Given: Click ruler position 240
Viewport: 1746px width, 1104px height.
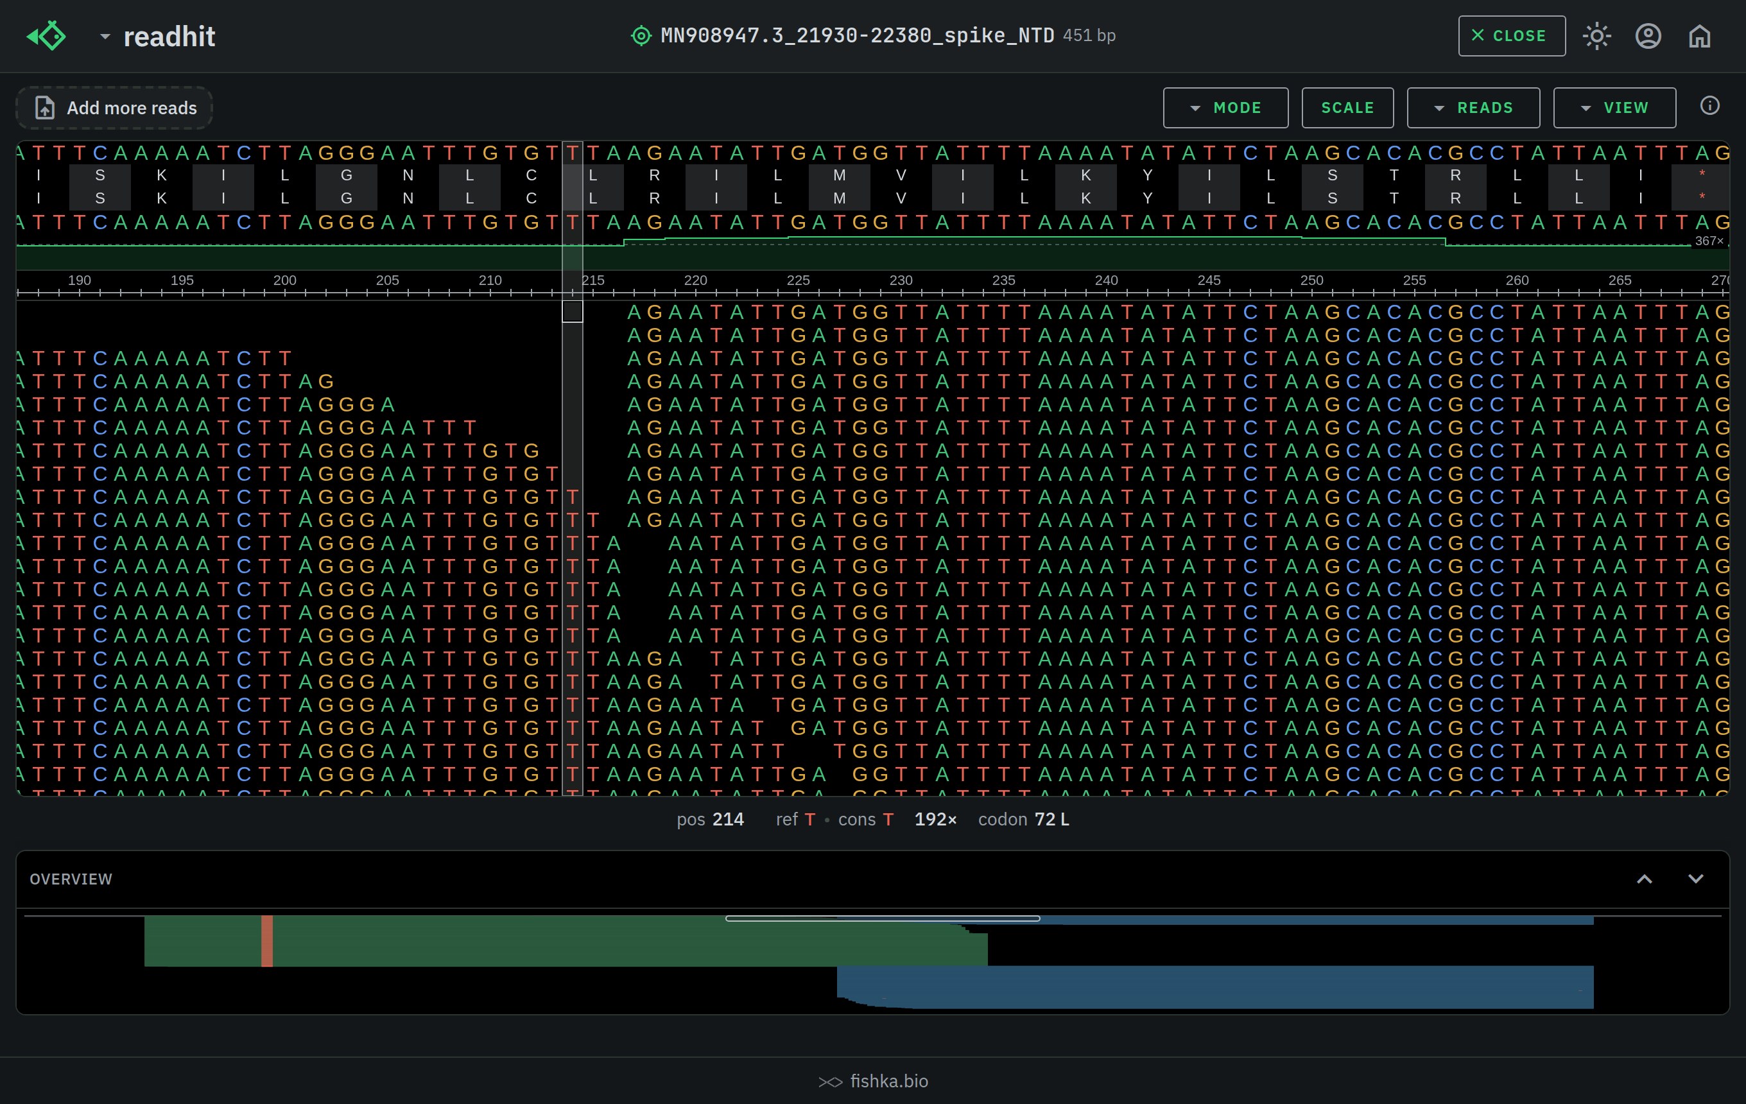Looking at the screenshot, I should coord(1107,280).
